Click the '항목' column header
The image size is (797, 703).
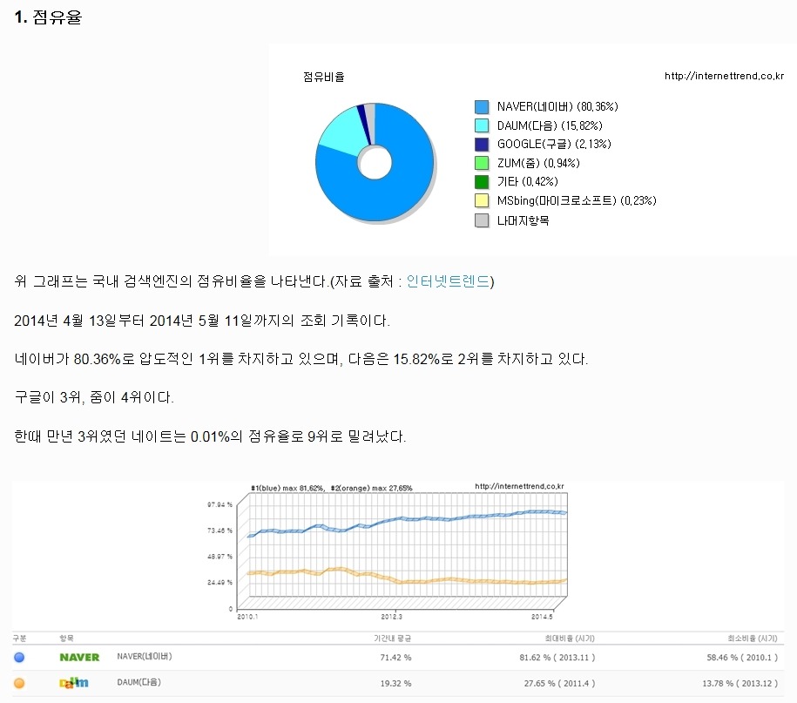pyautogui.click(x=66, y=639)
